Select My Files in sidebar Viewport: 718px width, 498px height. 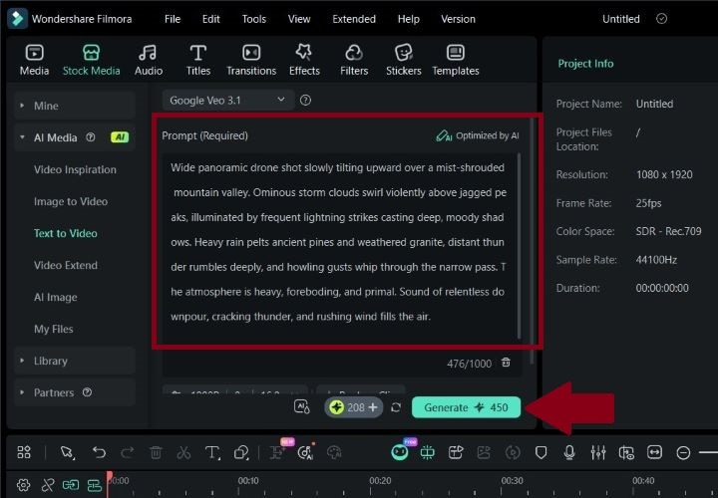[53, 329]
